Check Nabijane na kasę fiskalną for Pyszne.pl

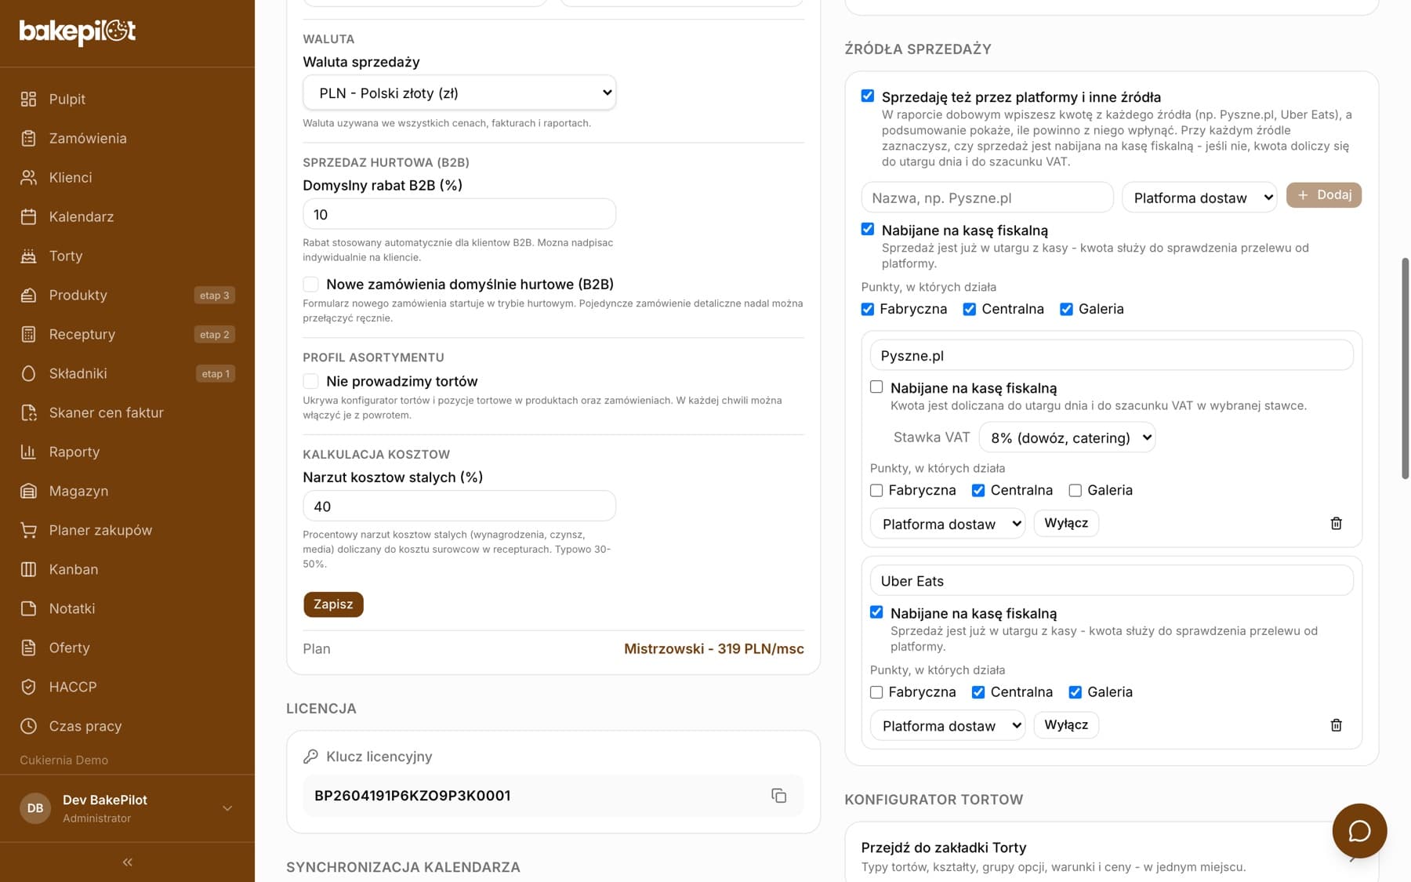(x=876, y=387)
